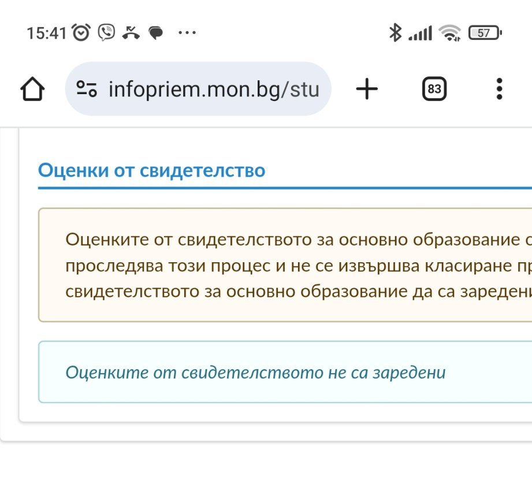532x495 pixels.
Task: Tap the Wi-Fi status icon
Action: point(449,34)
